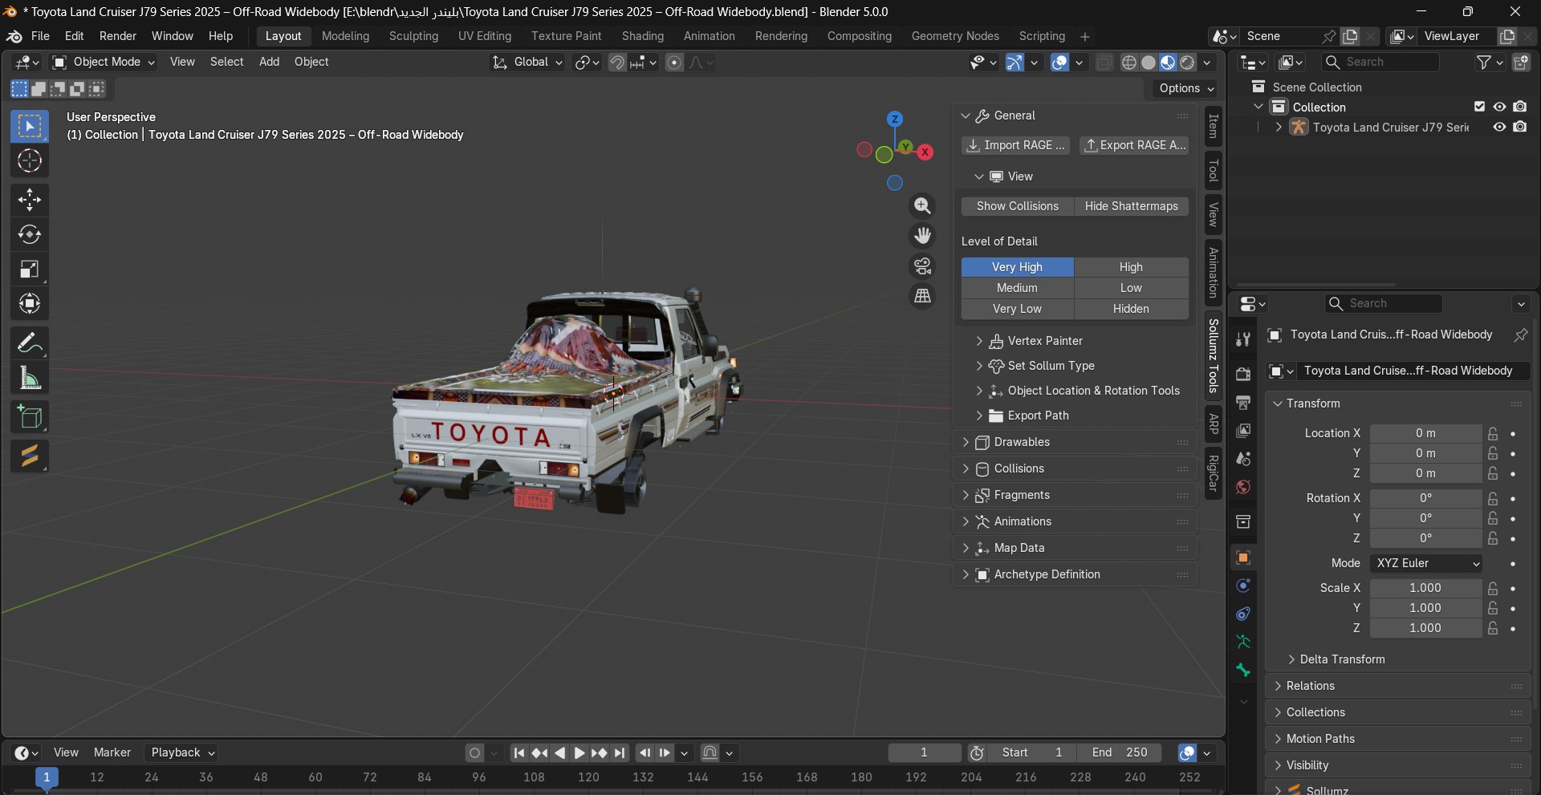Click the zoom view magnifier icon
The width and height of the screenshot is (1541, 795).
[x=923, y=206]
